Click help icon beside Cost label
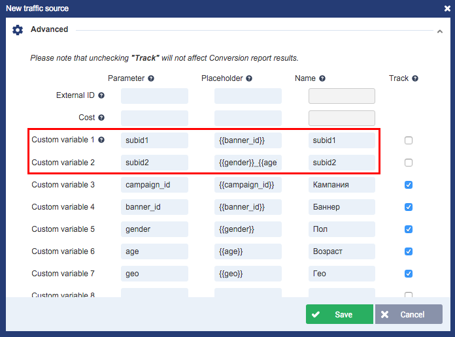 (101, 118)
